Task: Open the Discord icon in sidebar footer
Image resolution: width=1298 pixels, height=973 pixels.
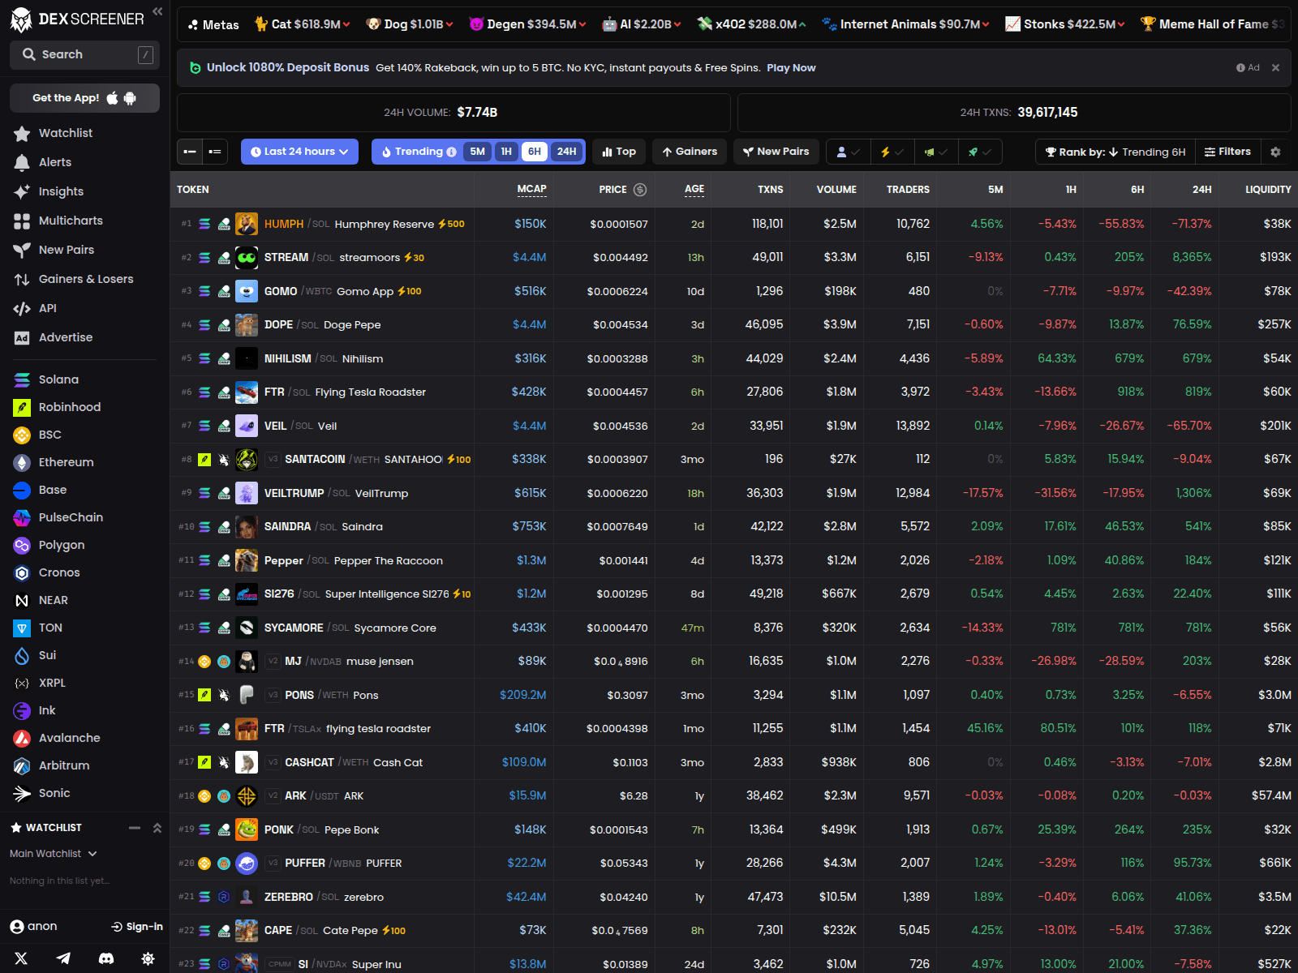Action: click(105, 958)
